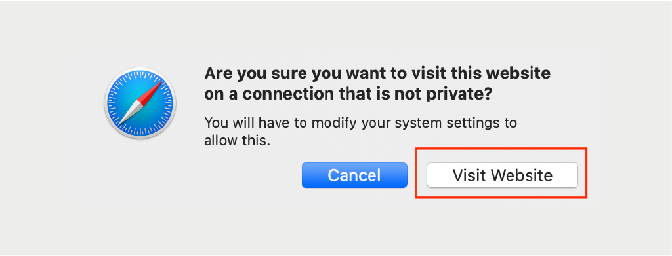Click the words 'allow this.' in the message

coord(237,141)
